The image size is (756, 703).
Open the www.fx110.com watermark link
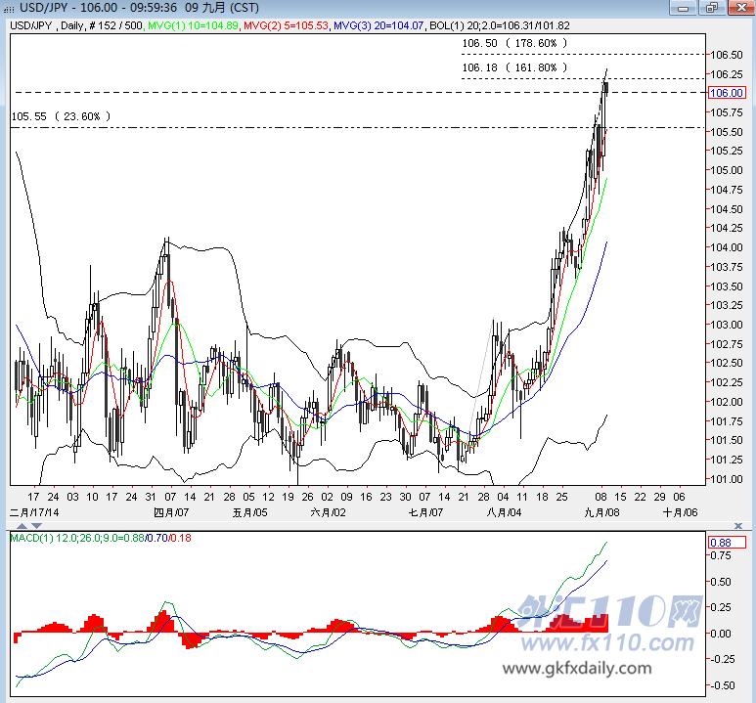pyautogui.click(x=607, y=643)
